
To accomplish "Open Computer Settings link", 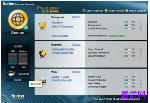I will (x=76, y=17).
